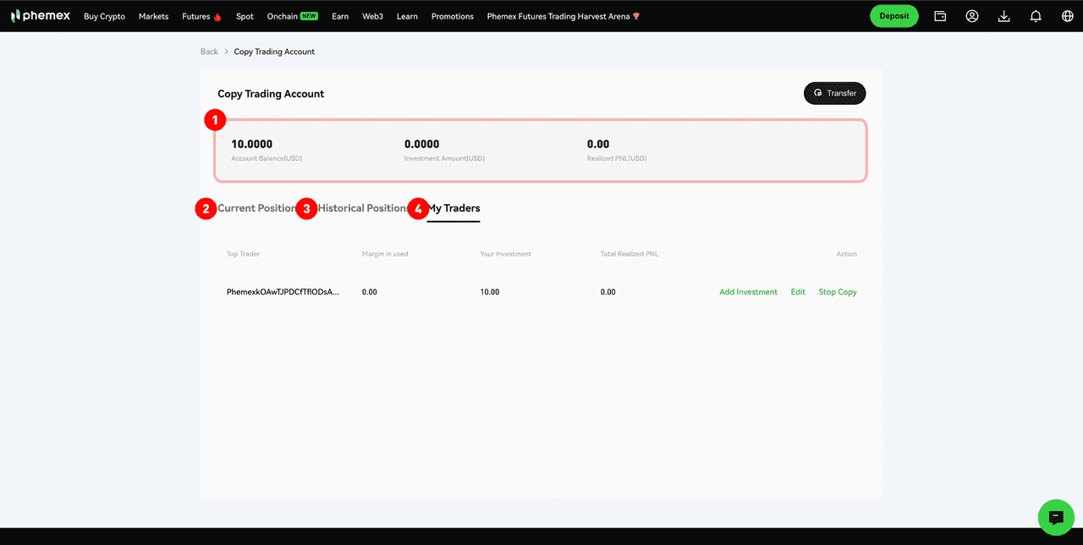Image resolution: width=1083 pixels, height=545 pixels.
Task: Open the language globe icon
Action: pos(1067,16)
